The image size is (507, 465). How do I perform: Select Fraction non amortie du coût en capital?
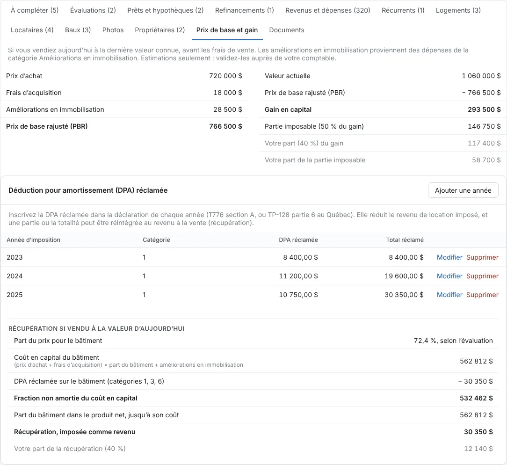click(x=76, y=399)
